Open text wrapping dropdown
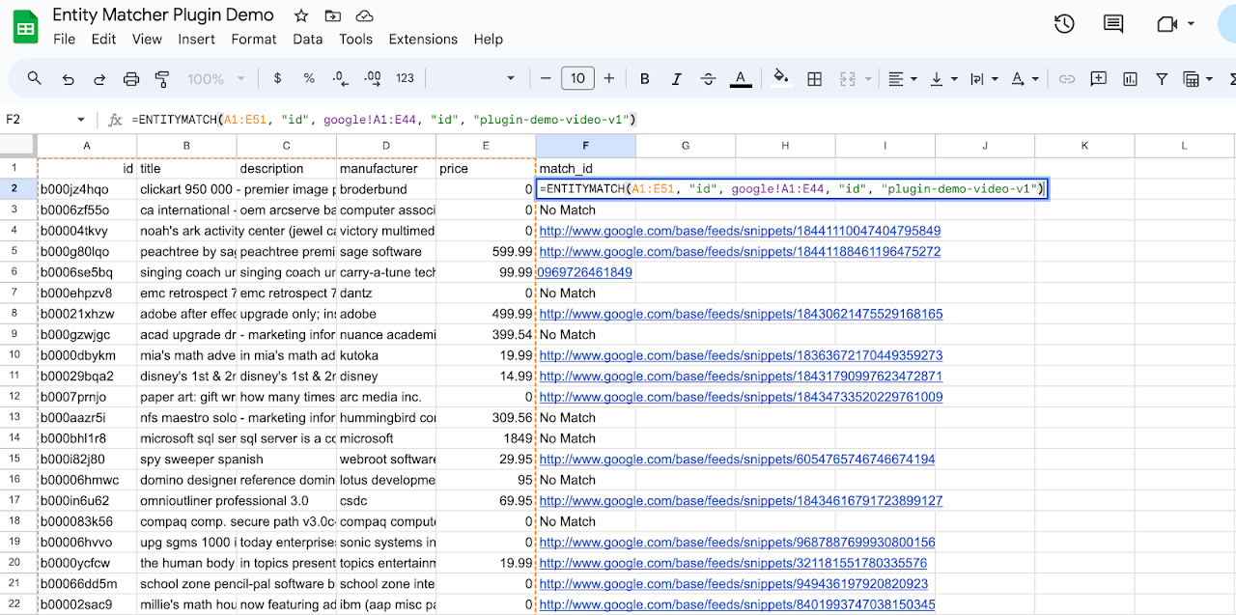1236x615 pixels. (983, 79)
